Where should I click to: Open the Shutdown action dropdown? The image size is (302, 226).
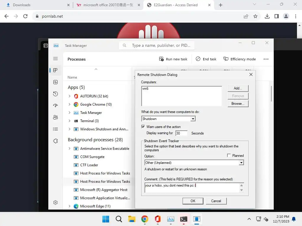pyautogui.click(x=193, y=119)
